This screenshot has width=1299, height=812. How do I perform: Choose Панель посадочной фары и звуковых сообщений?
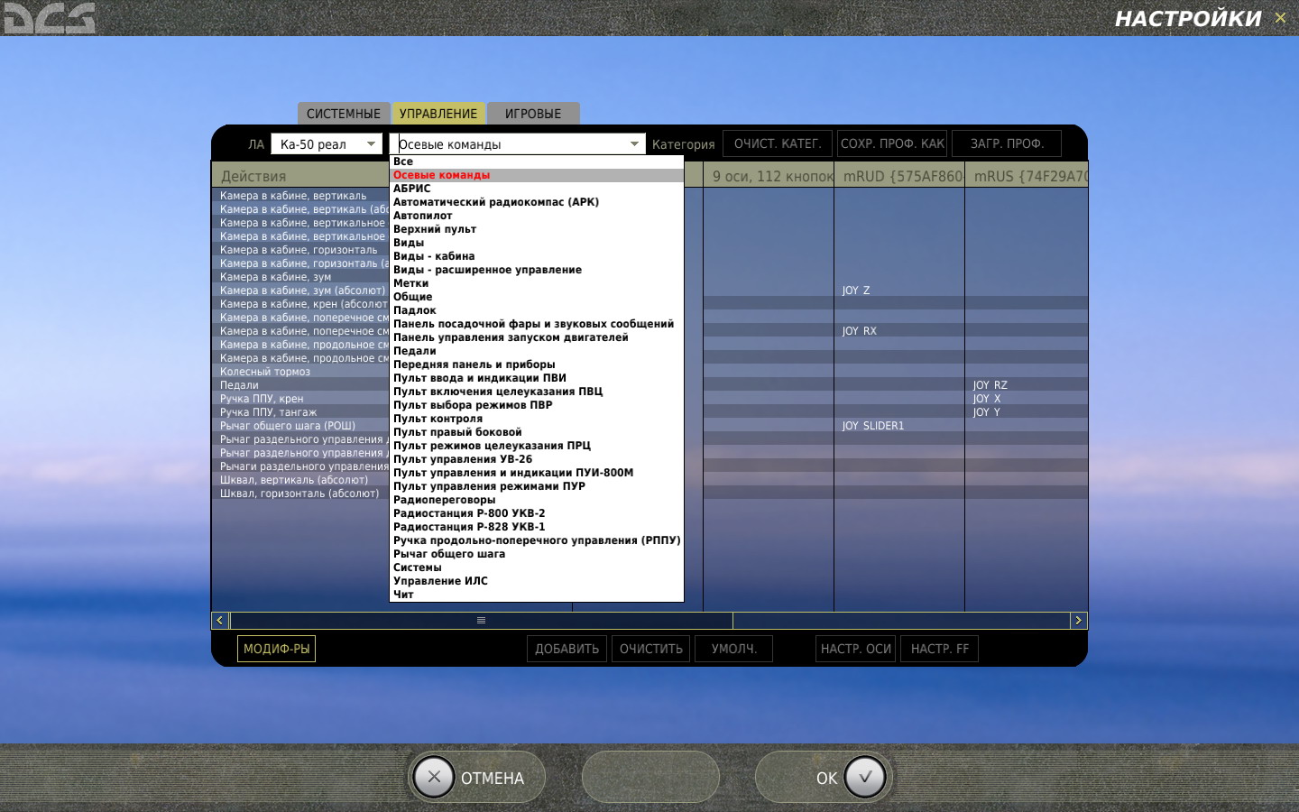pos(537,324)
